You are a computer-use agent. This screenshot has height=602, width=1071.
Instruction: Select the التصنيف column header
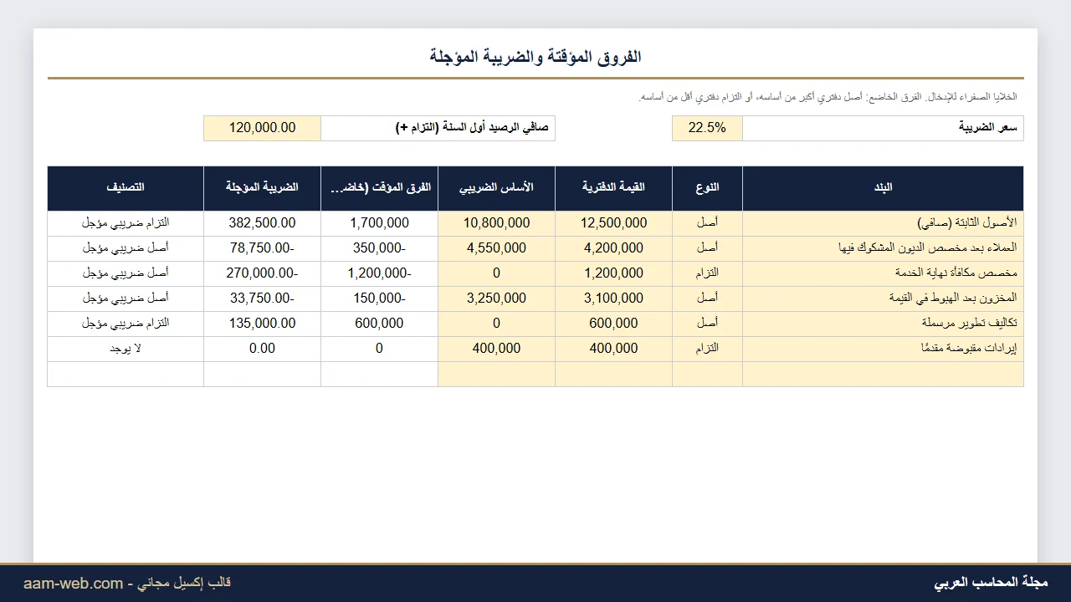pos(126,188)
